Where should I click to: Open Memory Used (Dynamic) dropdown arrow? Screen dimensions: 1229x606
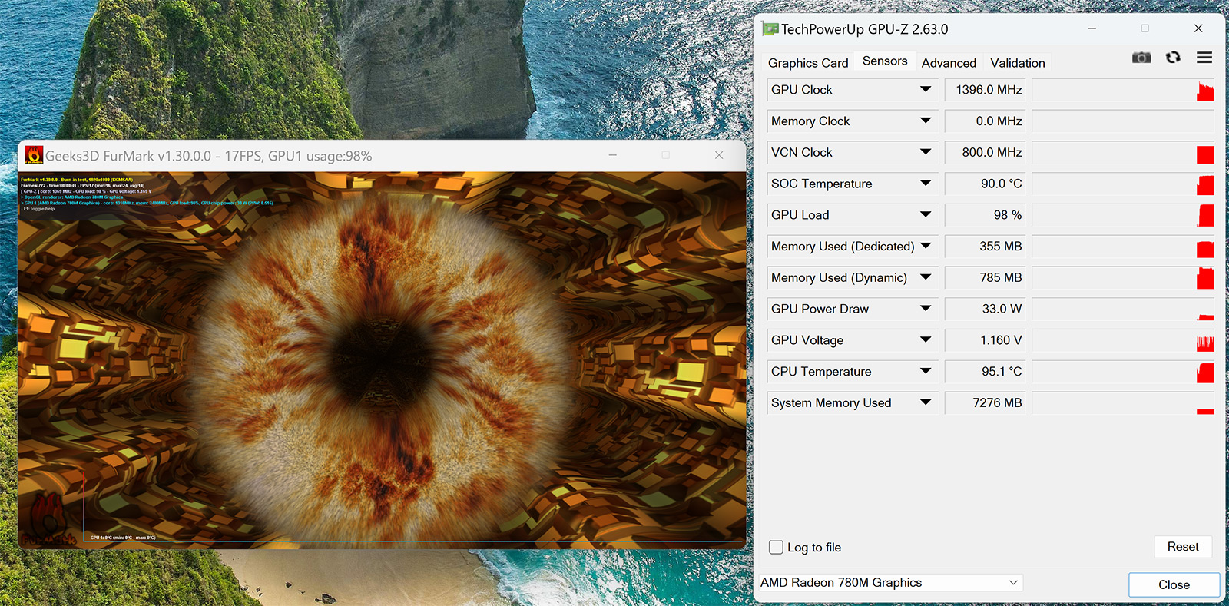[x=926, y=277]
